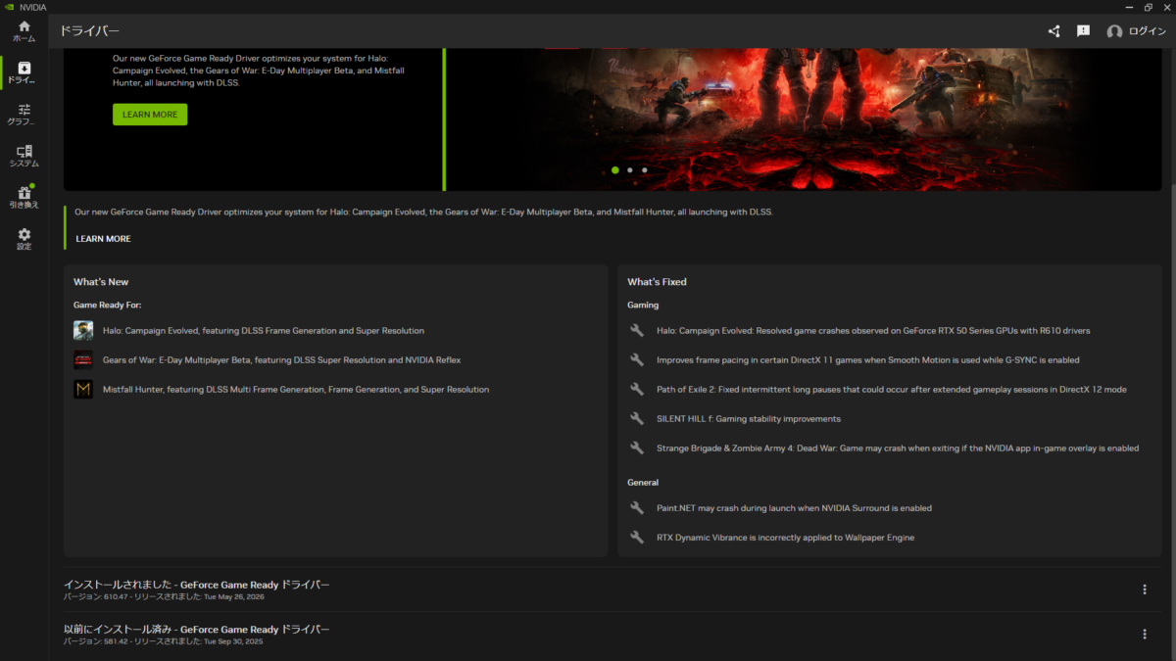The image size is (1176, 661).
Task: Select first carousel dot indicator
Action: tap(614, 169)
